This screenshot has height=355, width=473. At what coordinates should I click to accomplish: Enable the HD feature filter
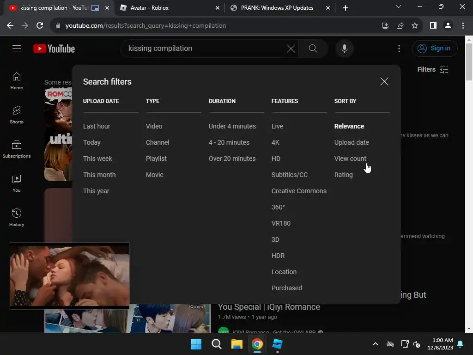point(276,159)
